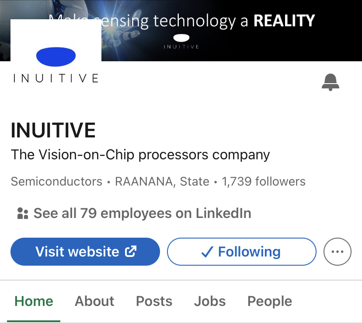
Task: Click the external link icon on Visit website
Action: pos(131,251)
